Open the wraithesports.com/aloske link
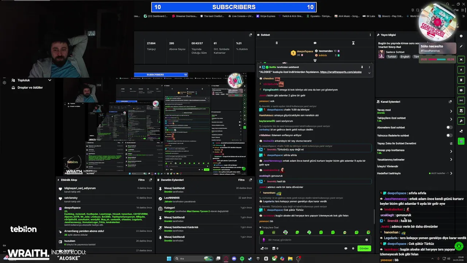Viewport: 467px width, 263px height. [x=341, y=72]
